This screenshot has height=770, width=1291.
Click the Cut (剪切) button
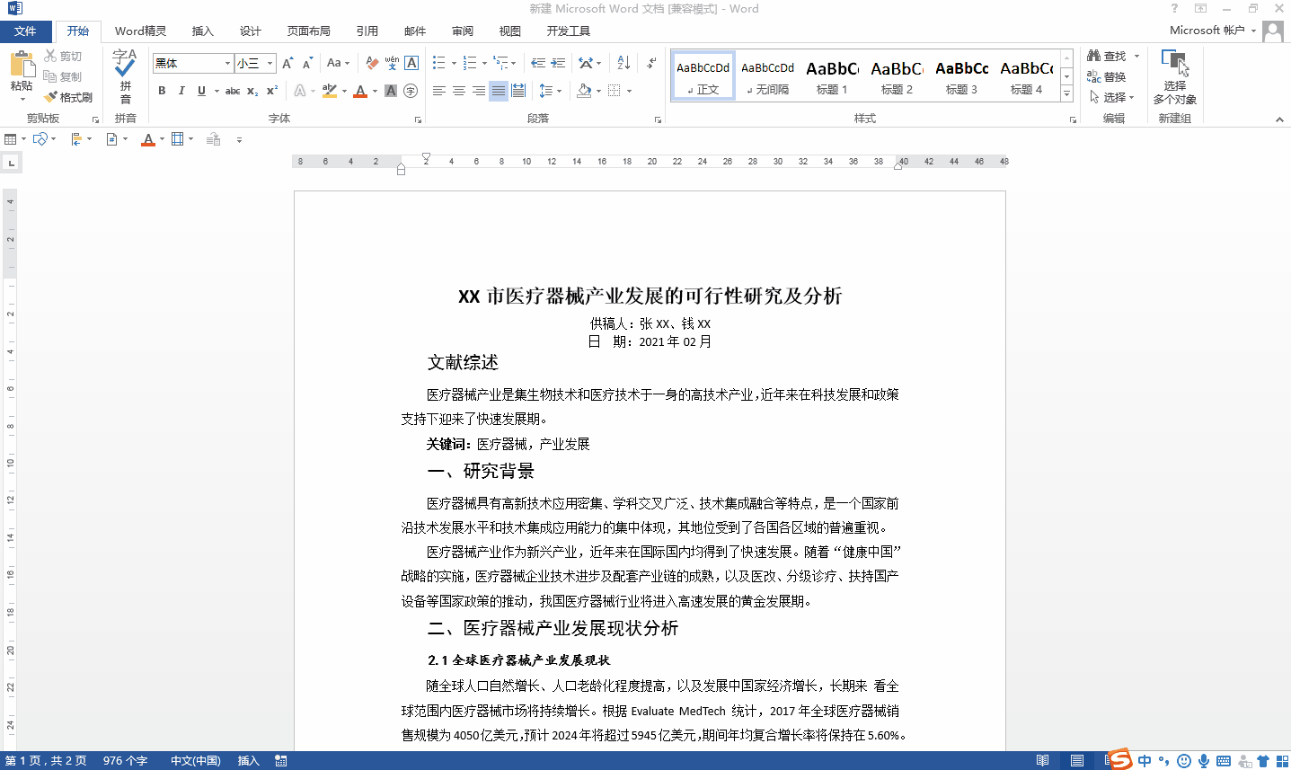tap(63, 56)
